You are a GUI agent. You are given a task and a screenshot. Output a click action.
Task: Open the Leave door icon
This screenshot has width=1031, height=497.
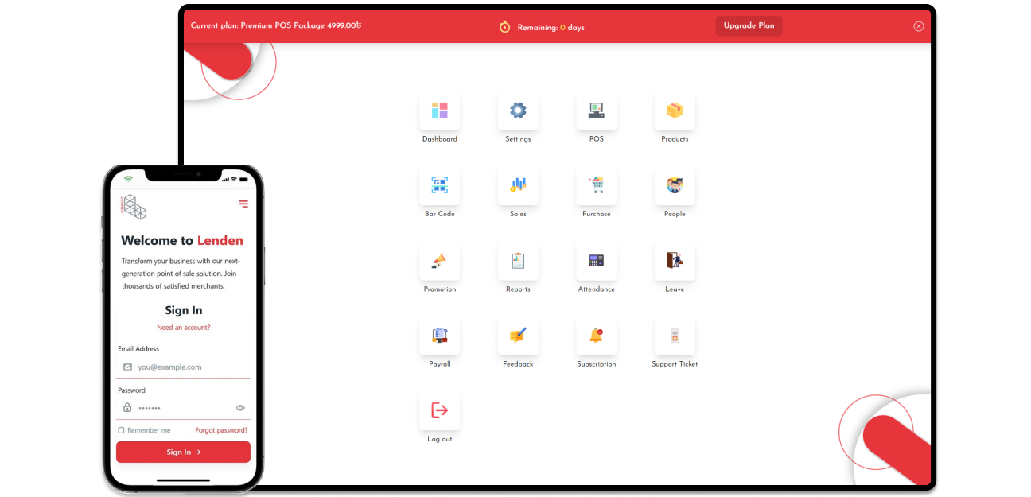675,261
